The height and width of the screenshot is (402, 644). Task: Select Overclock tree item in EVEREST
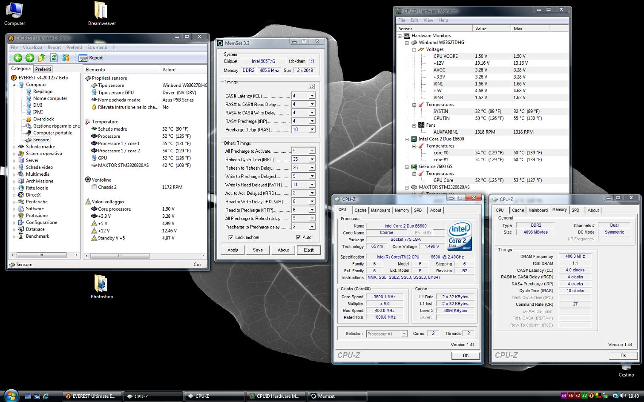click(43, 119)
